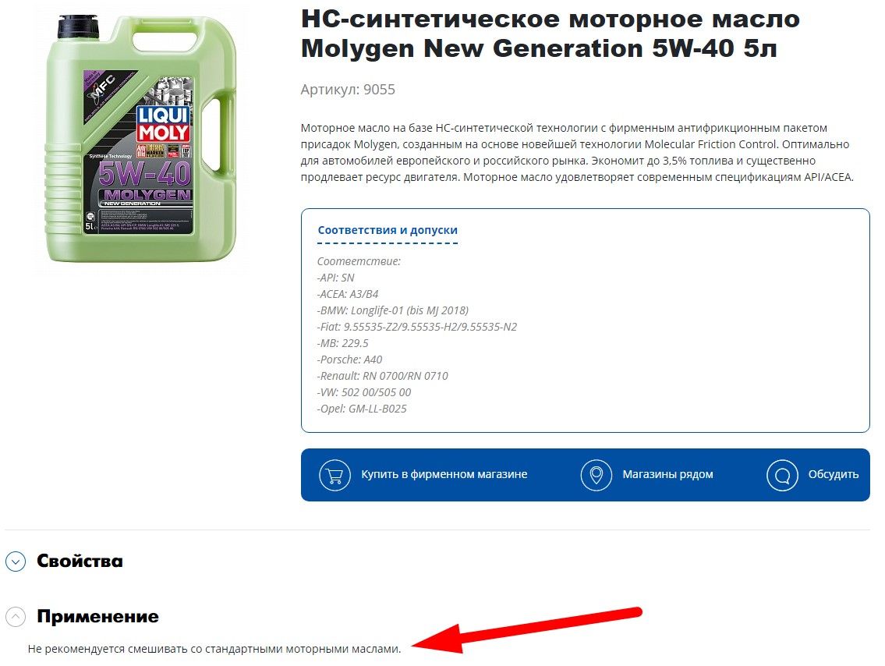Open Магазины рядом link
885x666 pixels.
click(667, 475)
